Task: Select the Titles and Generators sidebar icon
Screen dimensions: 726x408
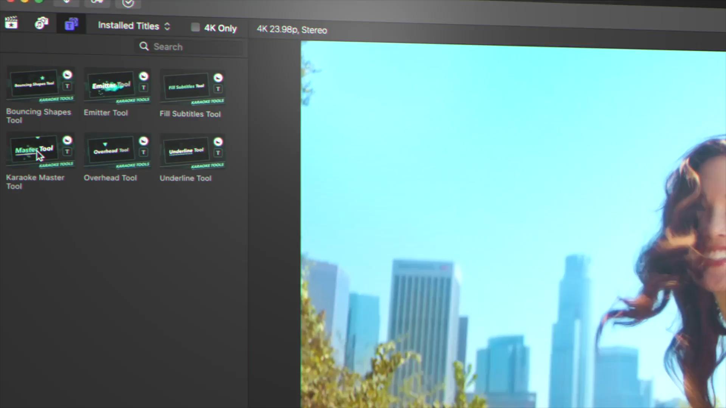Action: click(71, 24)
